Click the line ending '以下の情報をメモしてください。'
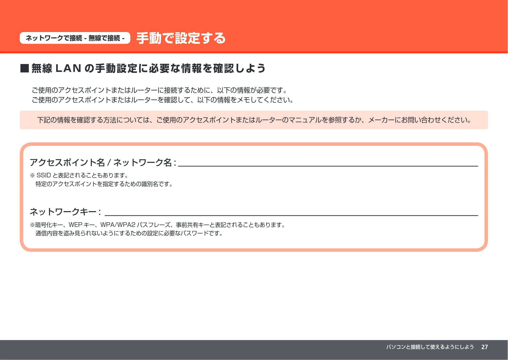The image size is (508, 360). [x=163, y=100]
